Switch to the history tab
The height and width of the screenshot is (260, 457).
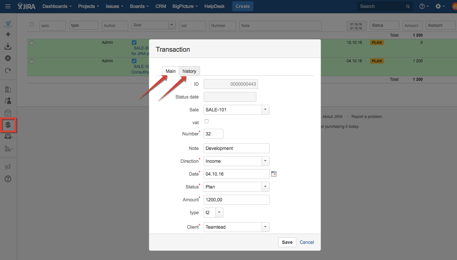click(189, 71)
